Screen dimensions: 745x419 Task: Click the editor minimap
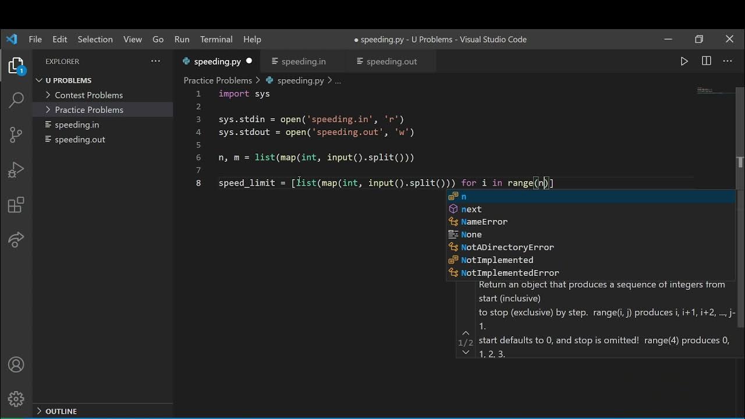pos(715,91)
